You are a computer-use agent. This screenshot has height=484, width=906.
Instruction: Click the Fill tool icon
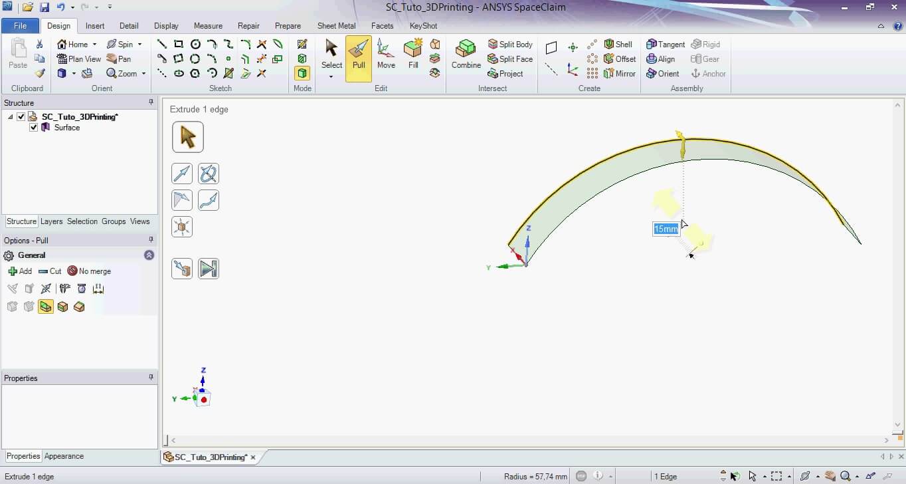[413, 55]
